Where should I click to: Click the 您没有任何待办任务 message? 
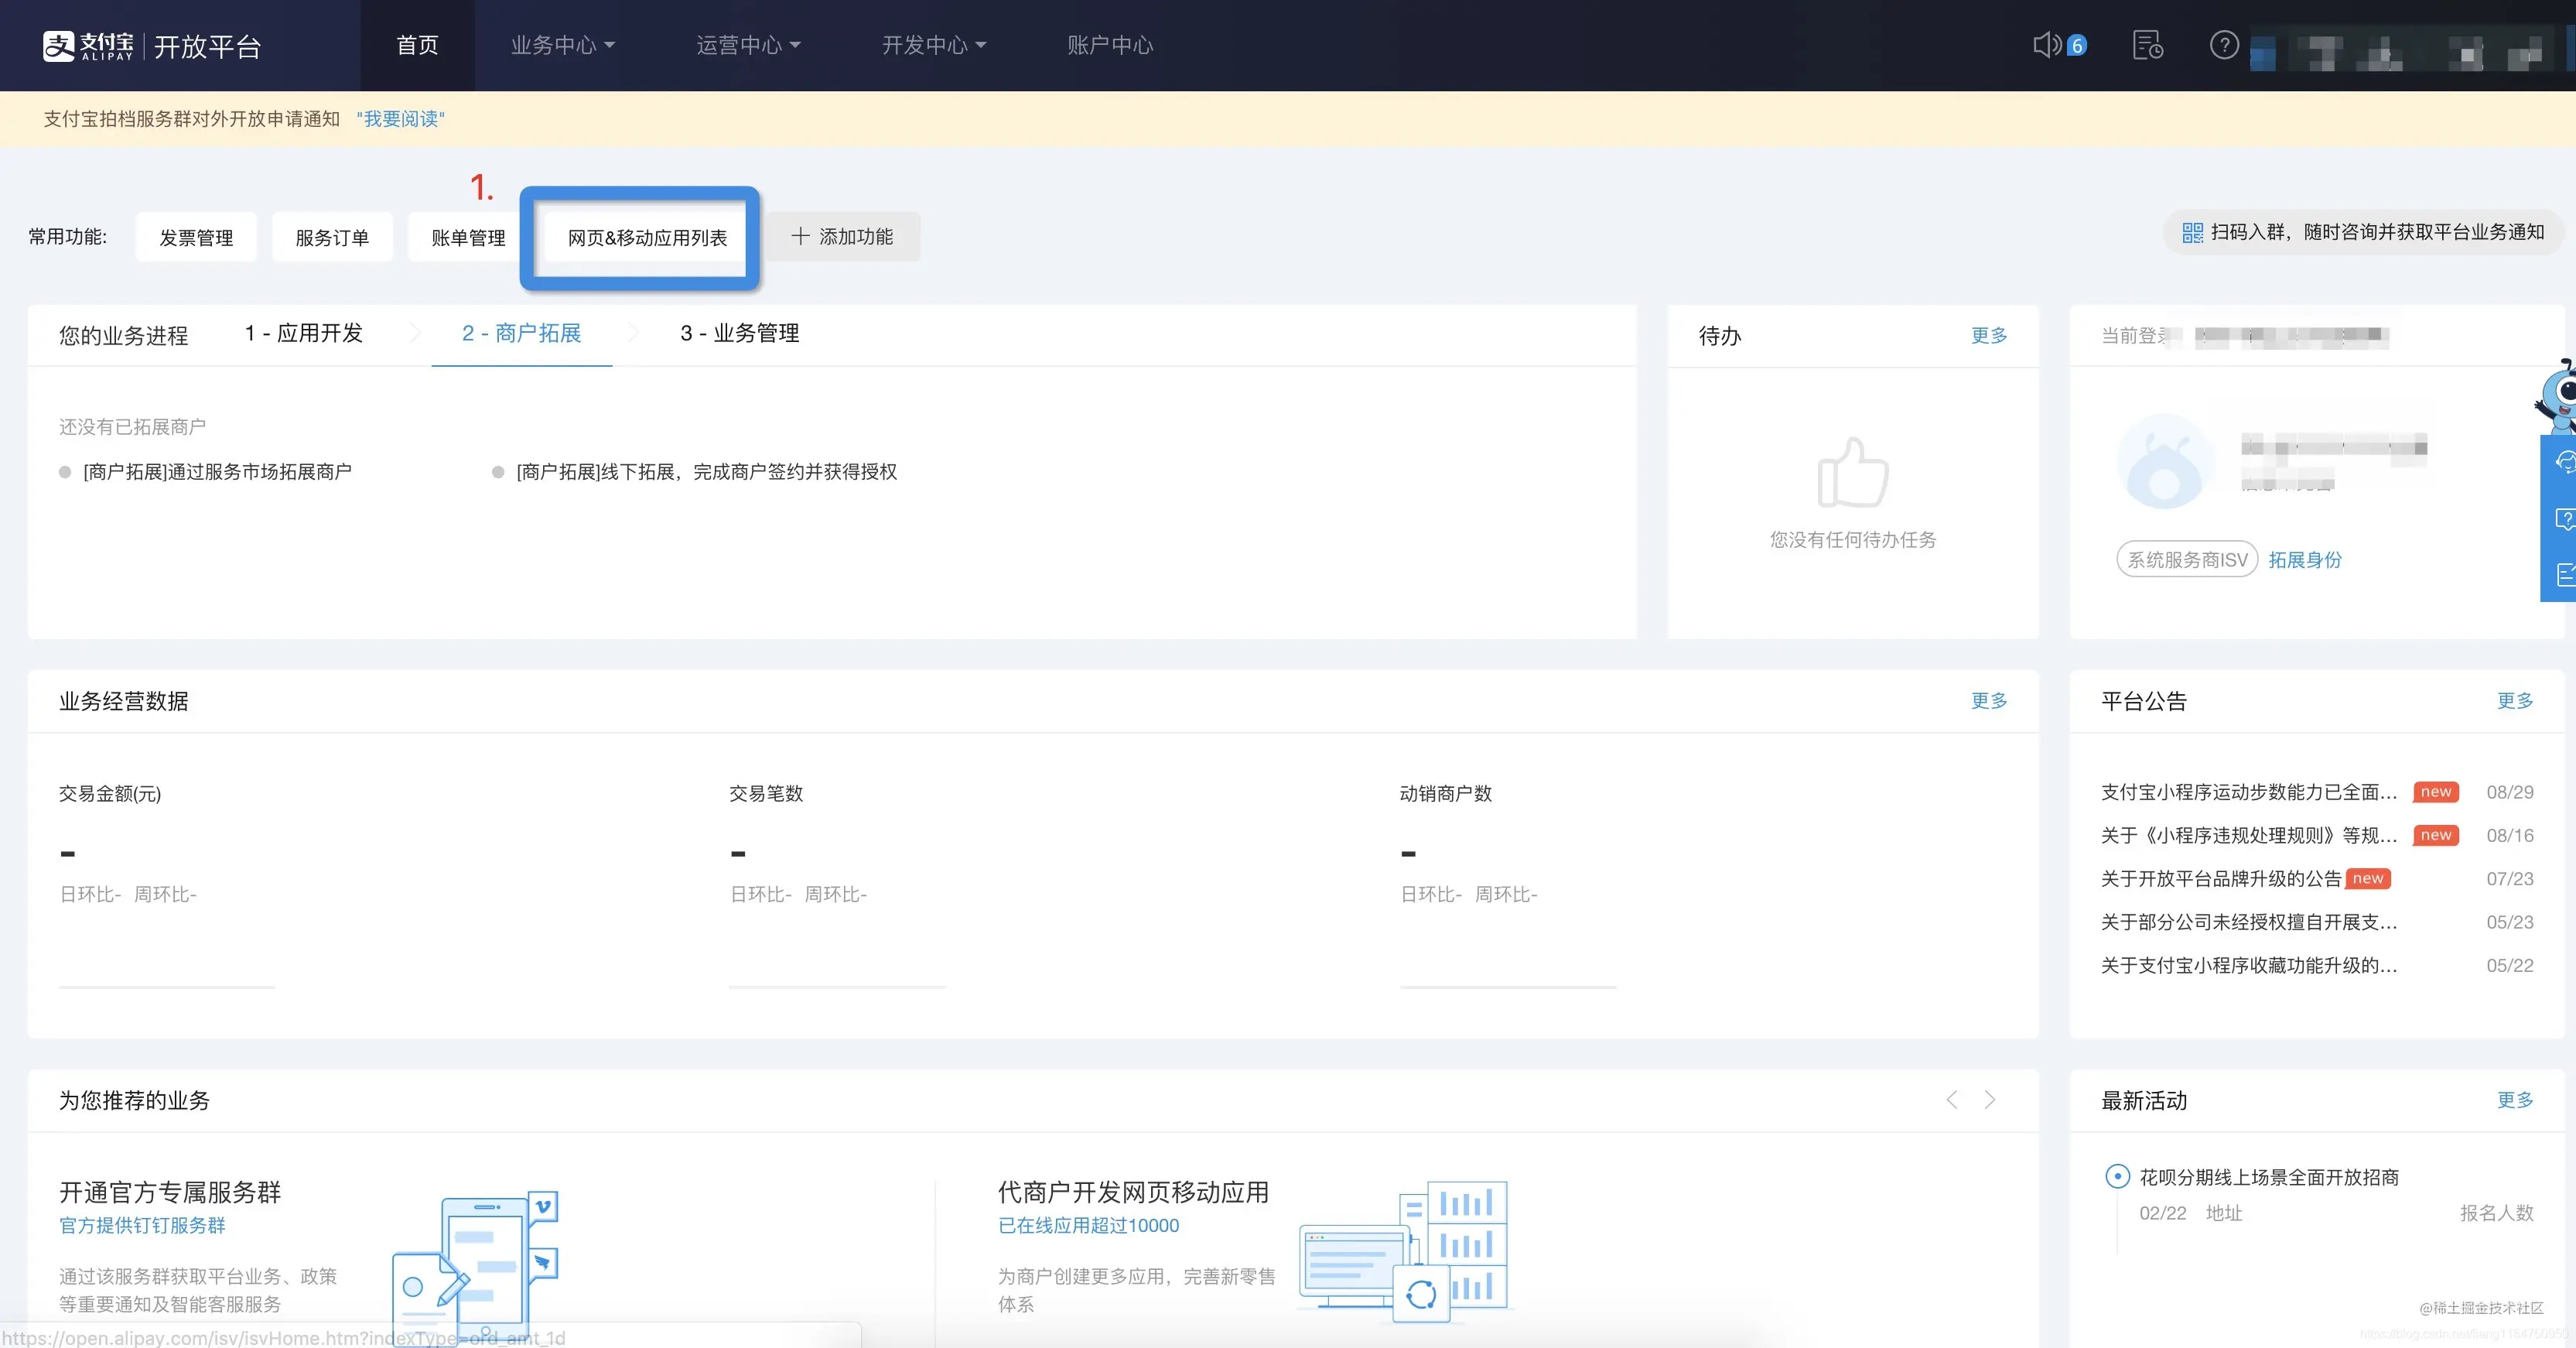(x=1853, y=540)
